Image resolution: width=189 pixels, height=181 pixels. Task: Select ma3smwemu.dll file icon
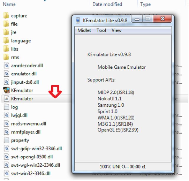(x=6, y=124)
